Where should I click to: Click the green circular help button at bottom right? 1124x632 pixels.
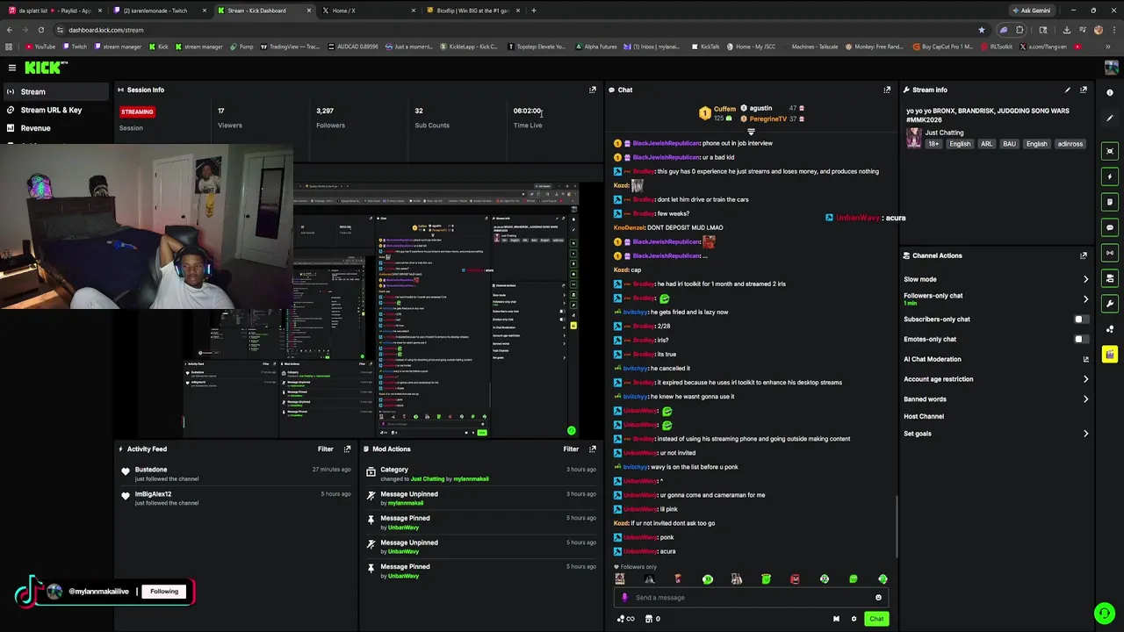pyautogui.click(x=1105, y=613)
